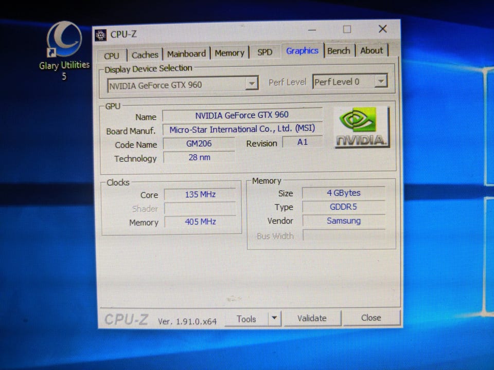Click the Revision value A1
Viewport: 494px width, 370px height.
click(x=303, y=142)
